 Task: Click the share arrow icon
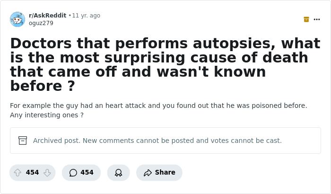148,173
